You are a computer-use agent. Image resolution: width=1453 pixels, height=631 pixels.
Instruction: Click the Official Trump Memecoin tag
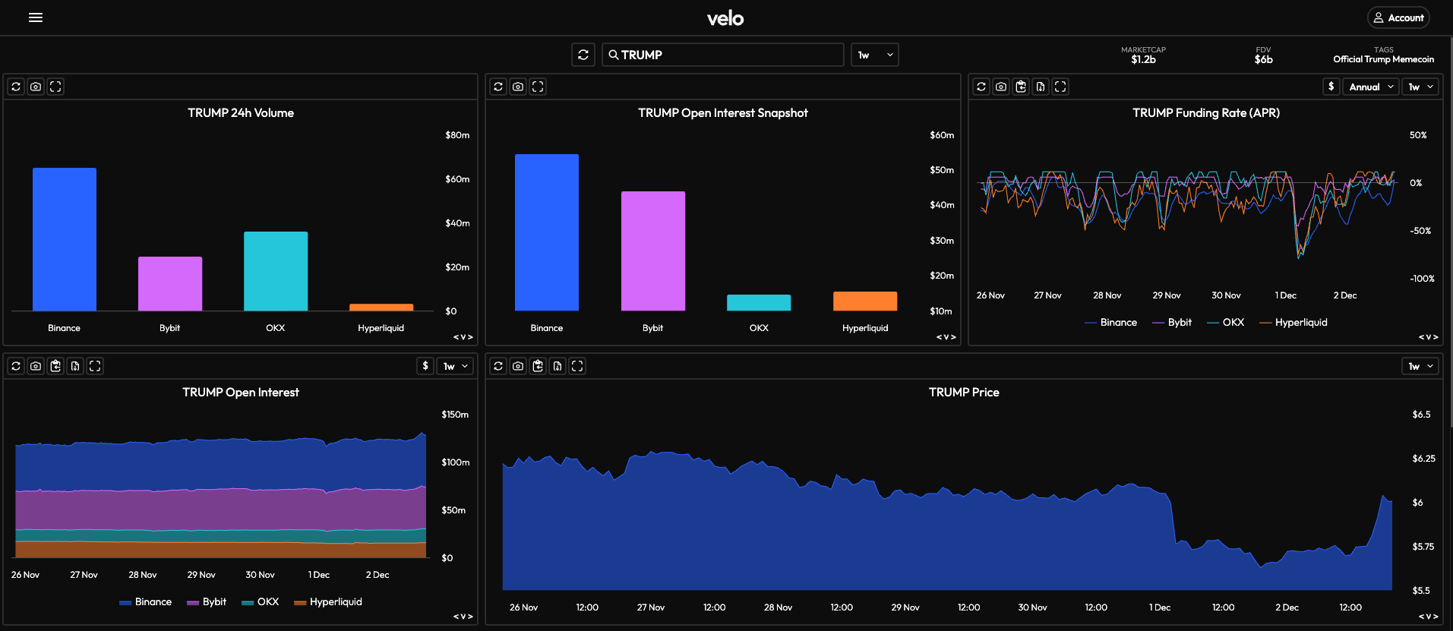pyautogui.click(x=1383, y=59)
